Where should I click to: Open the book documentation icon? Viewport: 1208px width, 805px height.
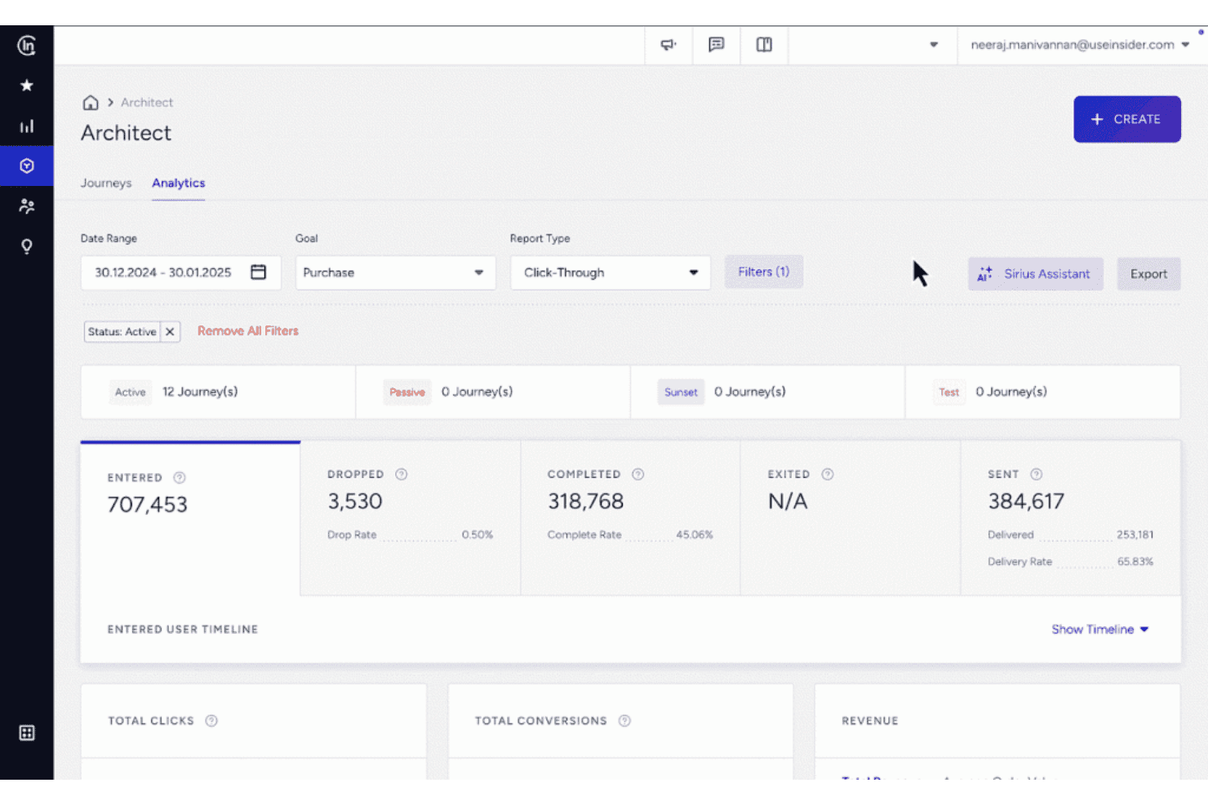coord(764,45)
